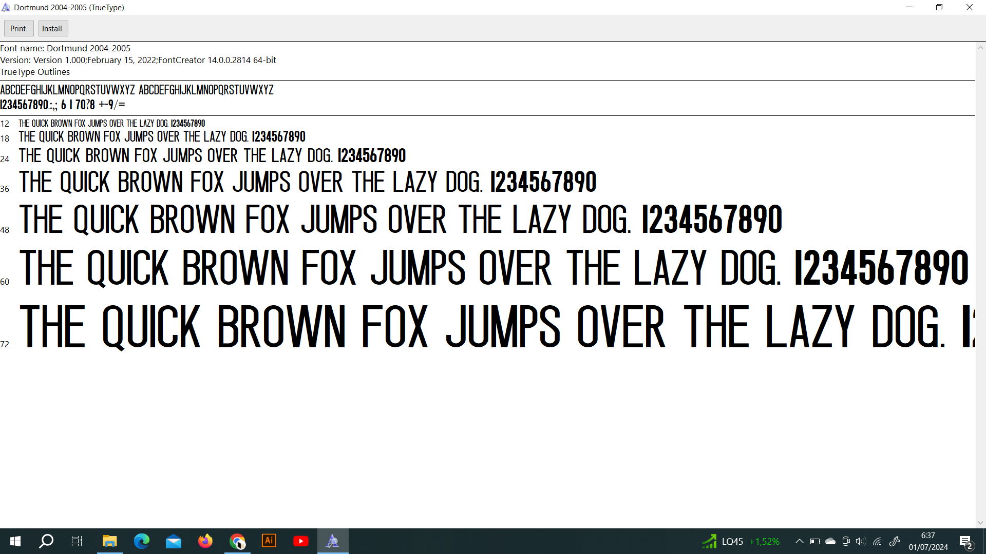This screenshot has height=554, width=986.
Task: Open the Mail app icon
Action: point(174,541)
